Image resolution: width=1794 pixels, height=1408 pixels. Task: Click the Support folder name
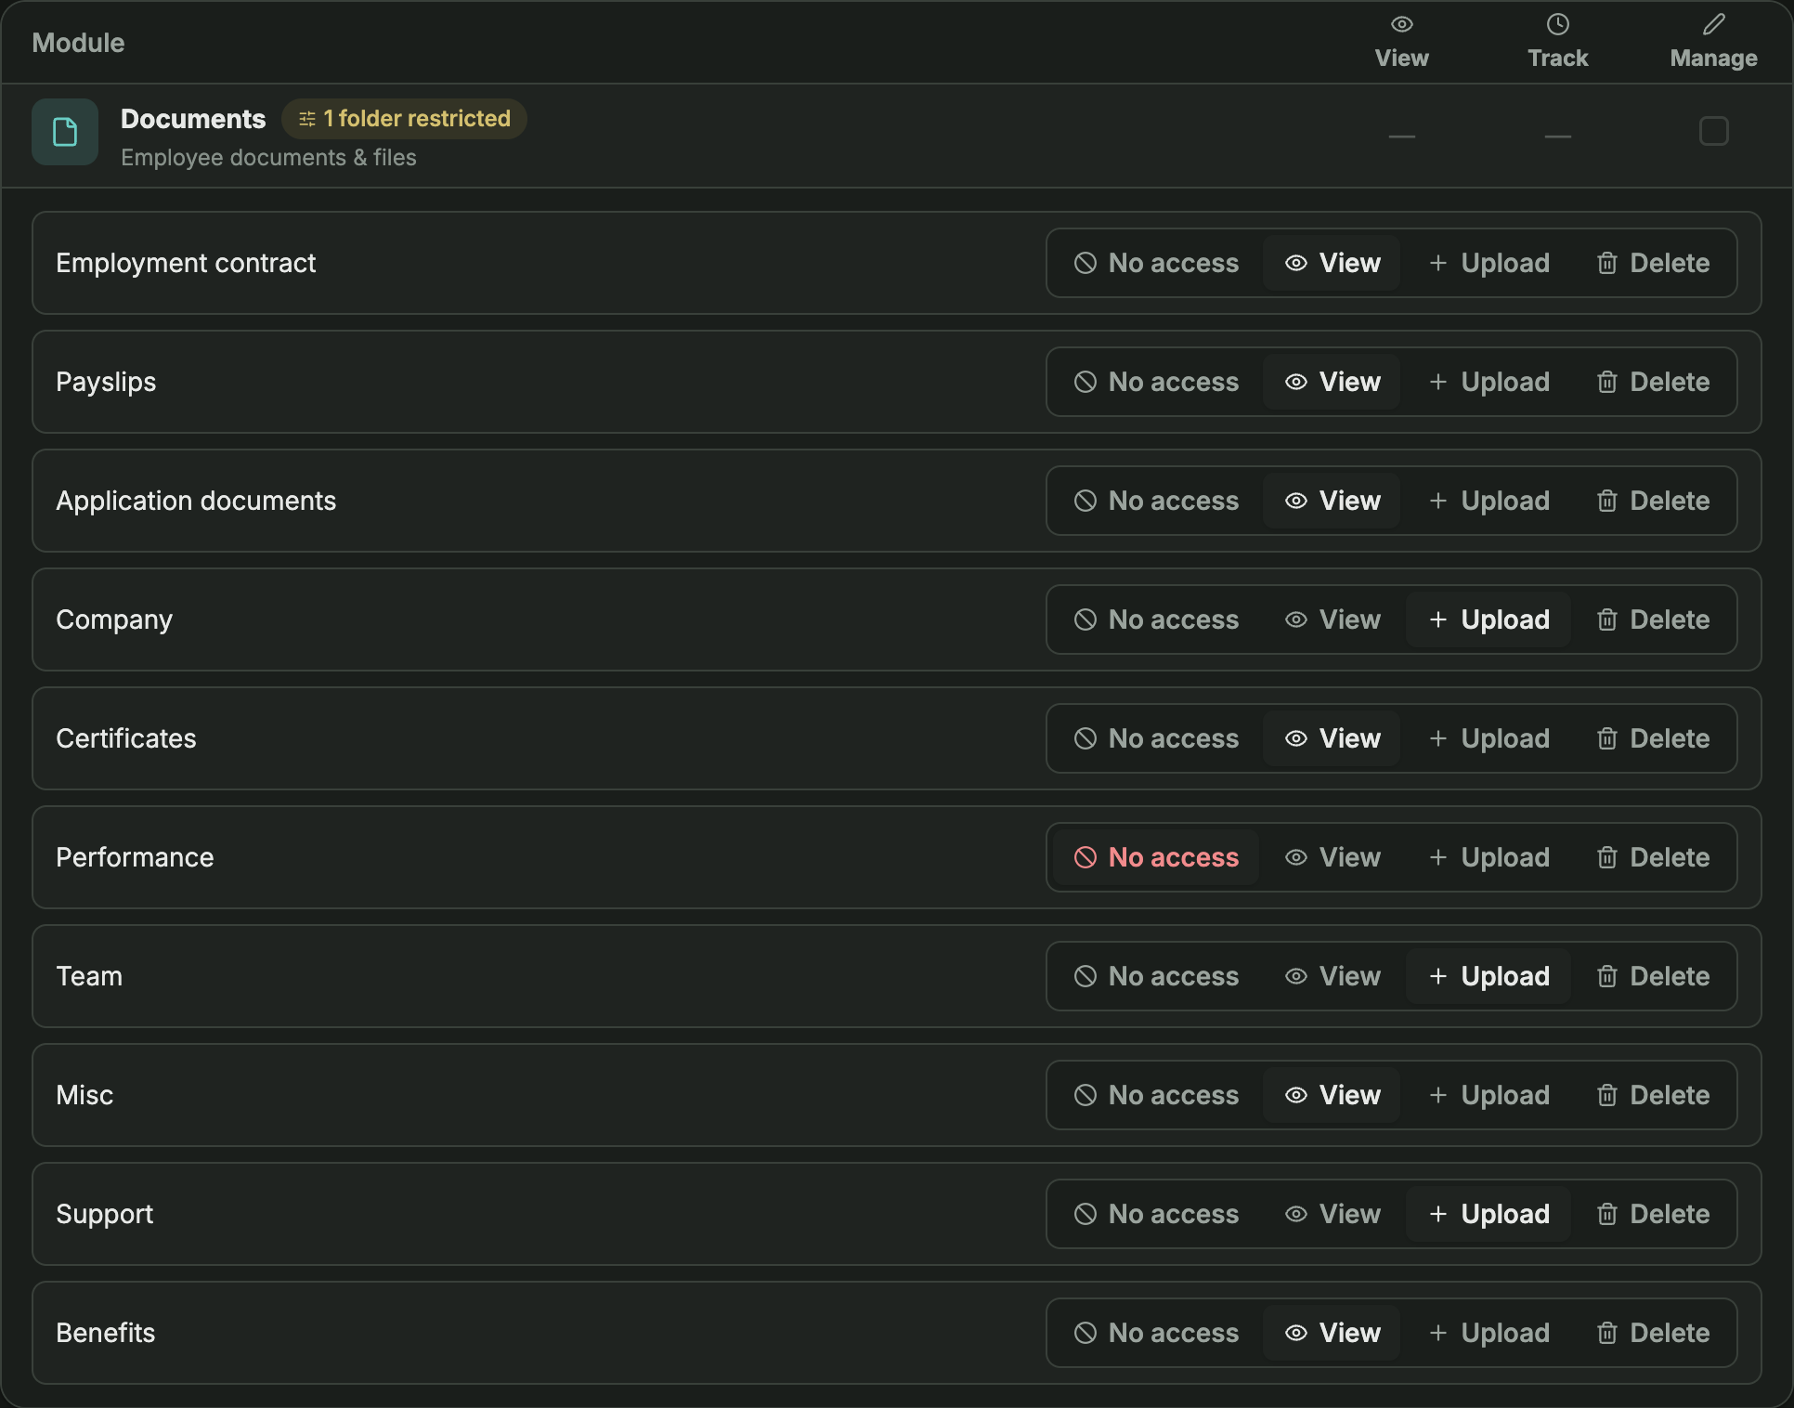click(x=105, y=1214)
